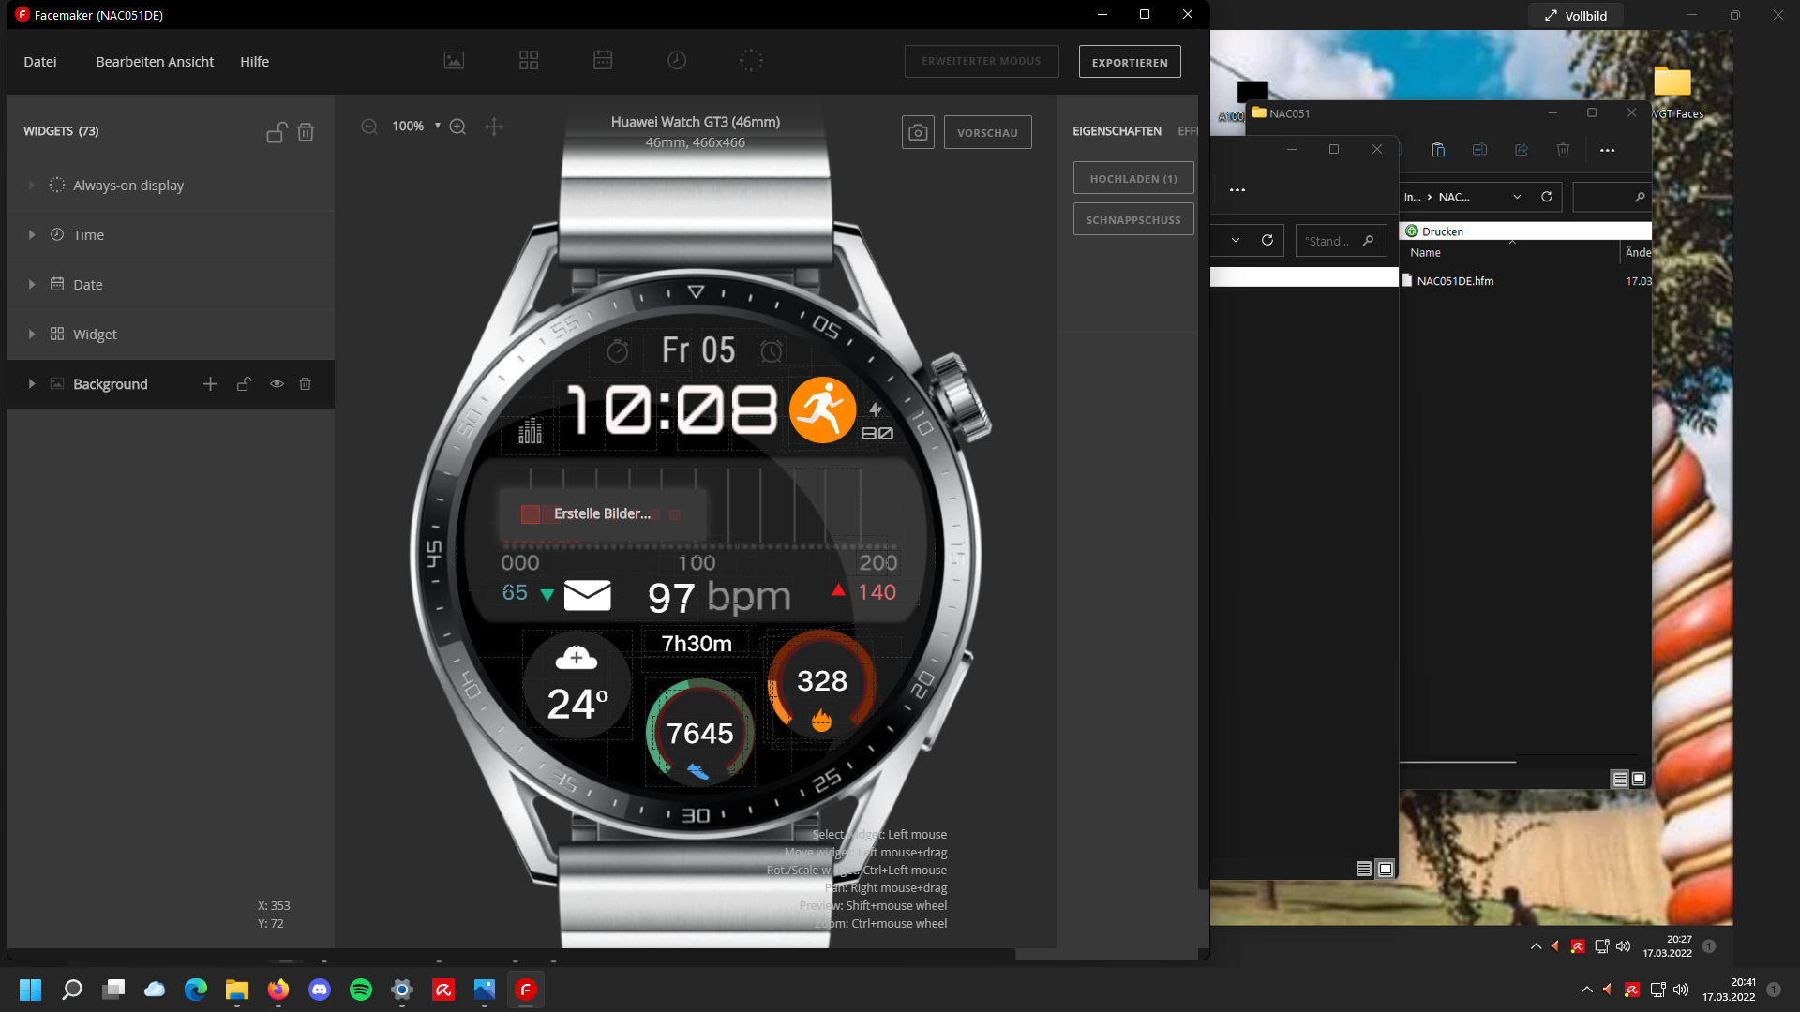Add a background image with top toolbar icon
Image resolution: width=1800 pixels, height=1012 pixels.
pos(454,61)
